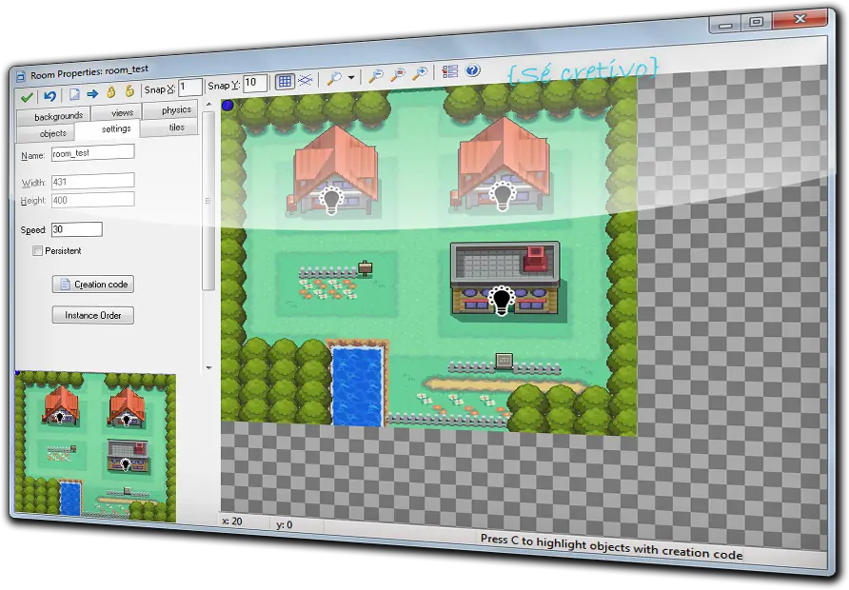Open the show options magnifier tool
The height and width of the screenshot is (590, 849).
tap(335, 78)
